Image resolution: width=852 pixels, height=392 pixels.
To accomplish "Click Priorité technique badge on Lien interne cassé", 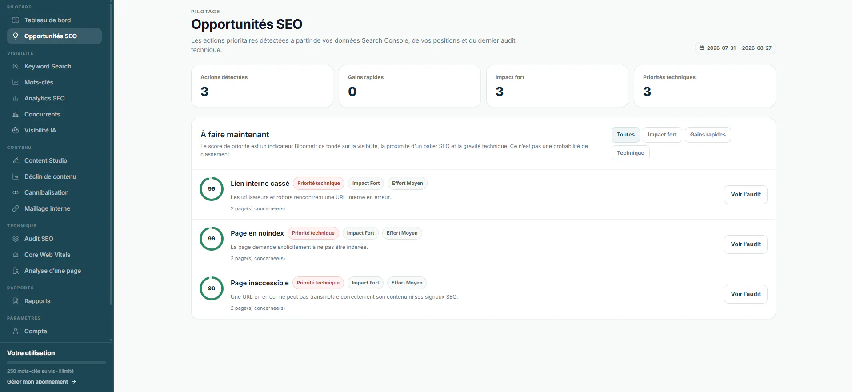I will [319, 184].
